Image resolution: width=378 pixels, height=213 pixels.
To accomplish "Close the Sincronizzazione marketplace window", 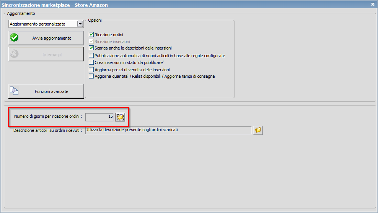I will click(x=373, y=4).
